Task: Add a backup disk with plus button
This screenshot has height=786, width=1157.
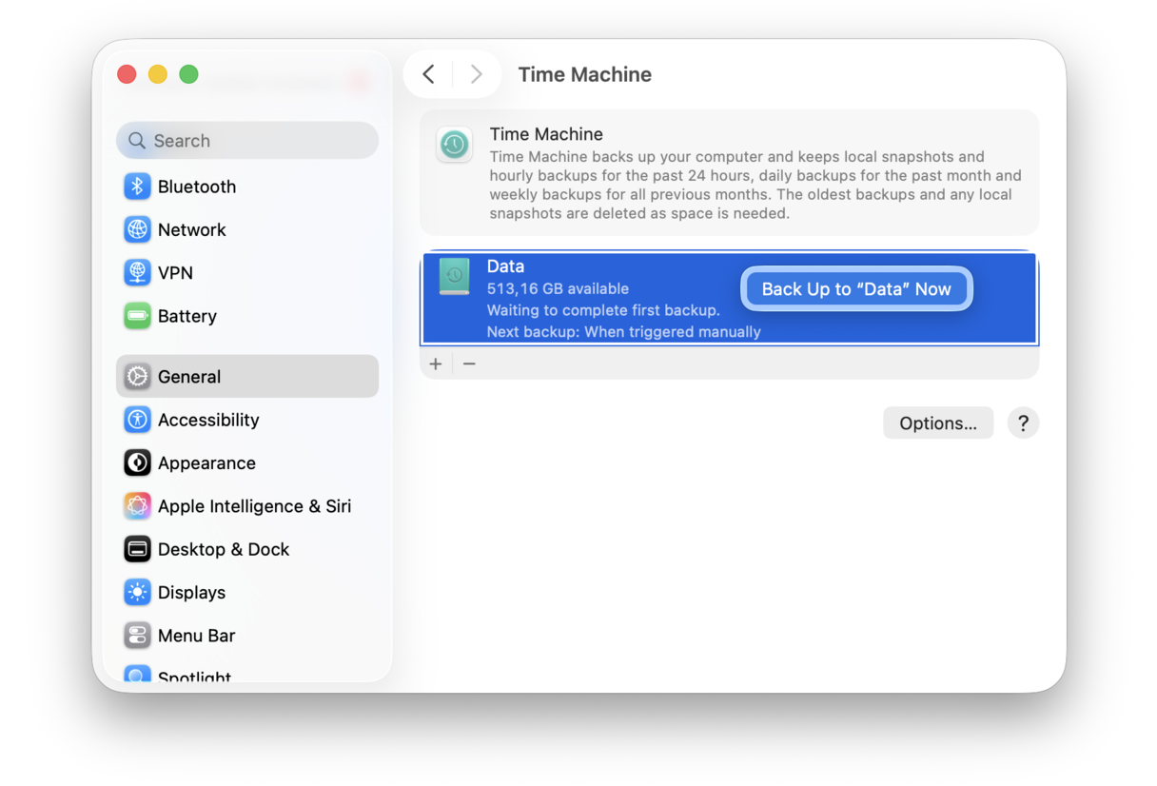Action: pyautogui.click(x=436, y=364)
